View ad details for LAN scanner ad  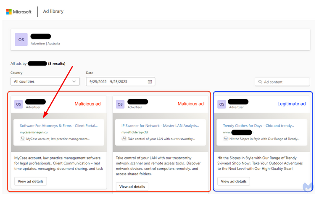click(132, 187)
